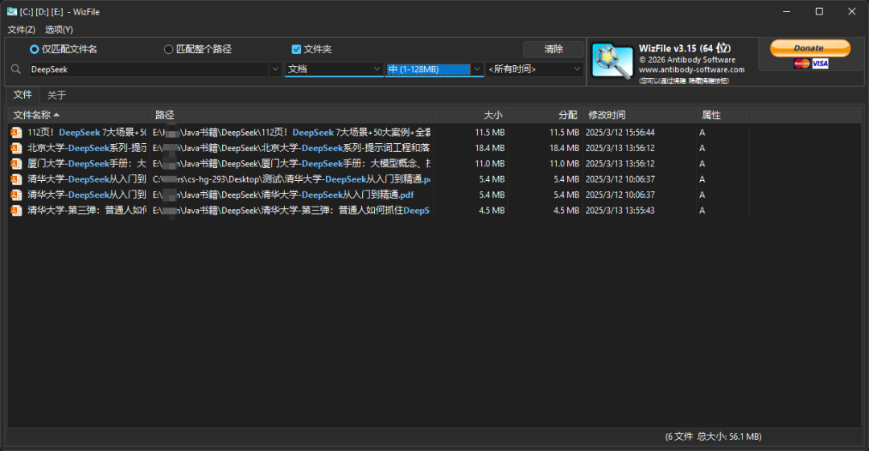Select file name 北京大学-DeepSeek系列-提示
The width and height of the screenshot is (869, 451).
click(x=87, y=148)
